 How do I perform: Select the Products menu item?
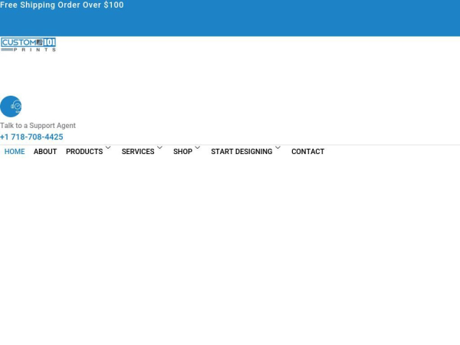[x=84, y=152]
